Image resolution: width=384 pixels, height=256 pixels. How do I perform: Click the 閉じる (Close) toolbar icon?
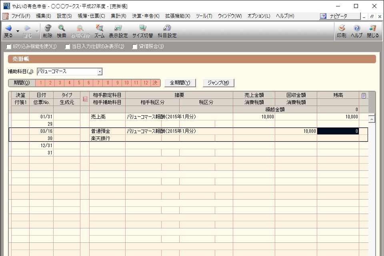pyautogui.click(x=373, y=31)
